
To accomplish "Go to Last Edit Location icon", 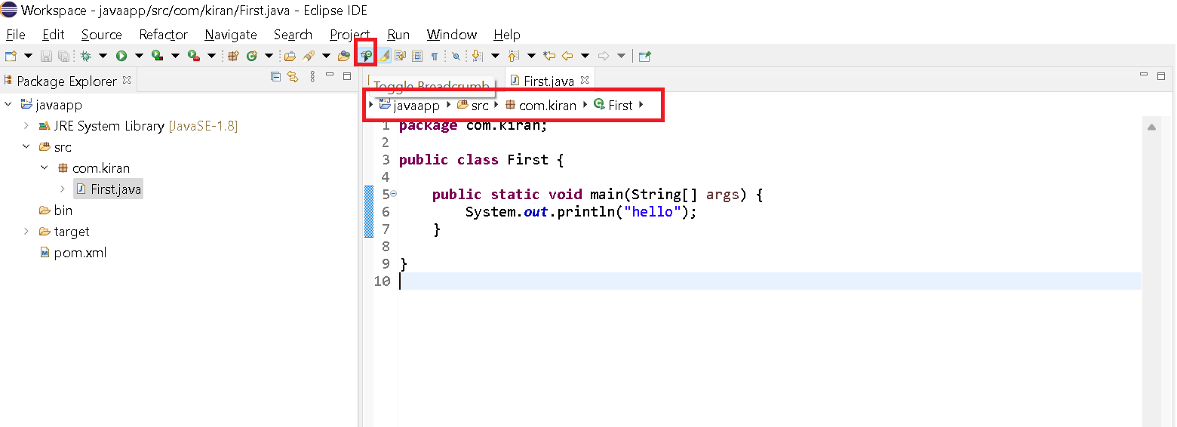I will 549,56.
